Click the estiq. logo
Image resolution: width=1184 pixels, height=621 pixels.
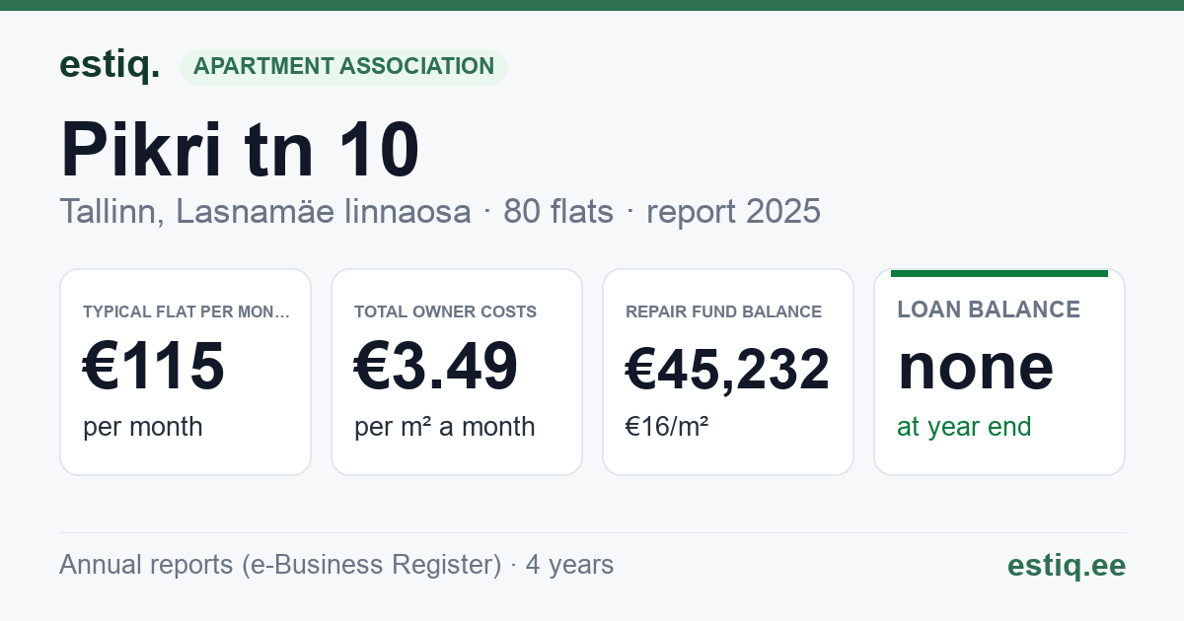click(110, 65)
